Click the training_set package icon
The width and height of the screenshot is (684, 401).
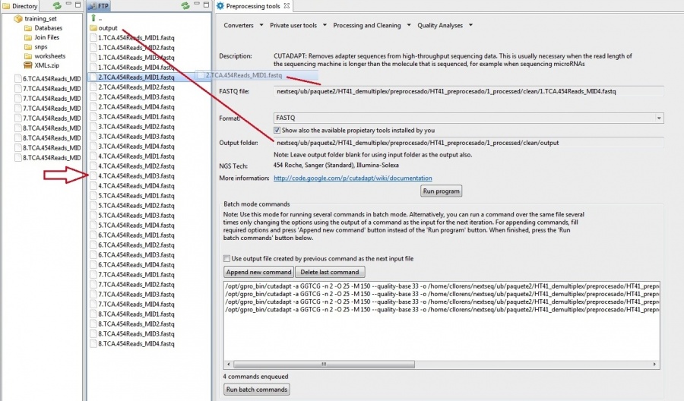tap(17, 18)
